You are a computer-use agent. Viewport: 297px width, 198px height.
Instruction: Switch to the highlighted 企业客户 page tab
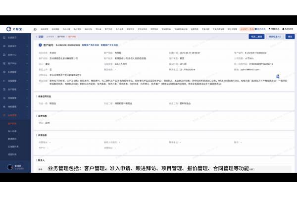(x=246, y=29)
